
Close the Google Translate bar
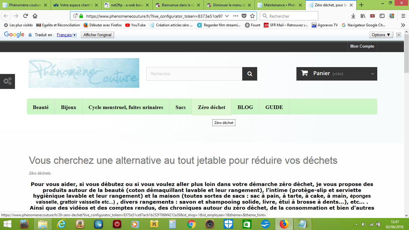[x=399, y=35]
